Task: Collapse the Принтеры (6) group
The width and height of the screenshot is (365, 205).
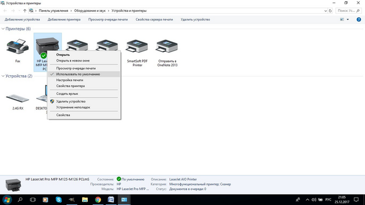Action: click(x=3, y=29)
